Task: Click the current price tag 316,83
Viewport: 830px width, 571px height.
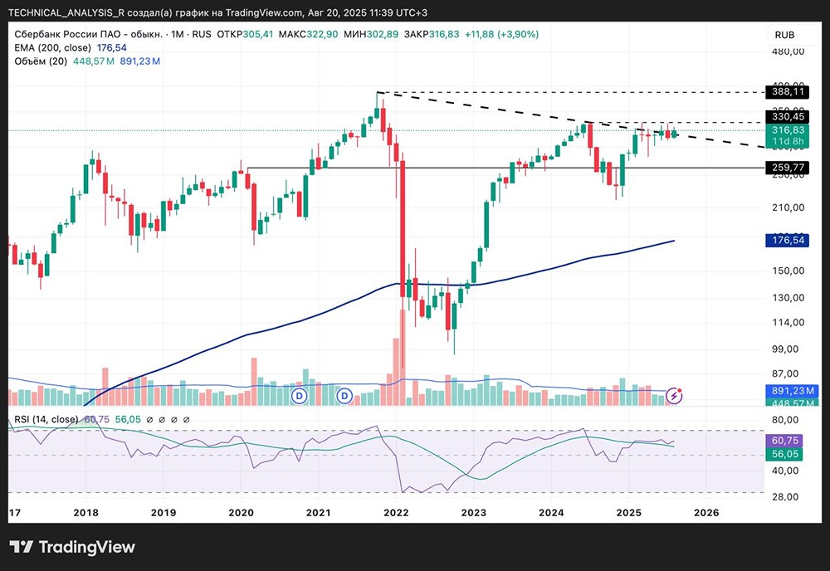Action: click(x=788, y=130)
